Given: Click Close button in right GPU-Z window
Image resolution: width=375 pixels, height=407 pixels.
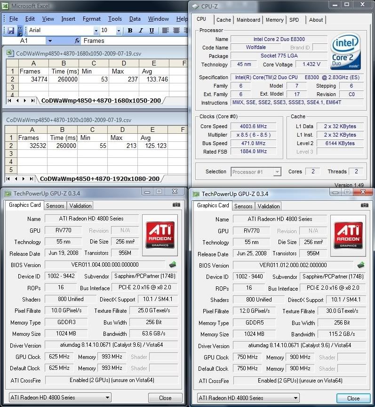Looking at the screenshot, I should [353, 399].
